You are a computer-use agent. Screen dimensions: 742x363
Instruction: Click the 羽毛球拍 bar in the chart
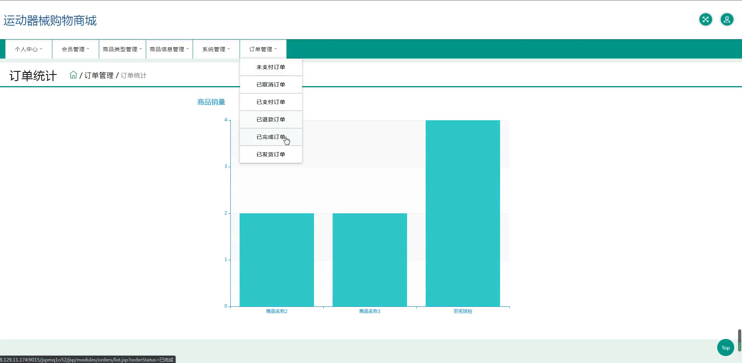point(463,213)
